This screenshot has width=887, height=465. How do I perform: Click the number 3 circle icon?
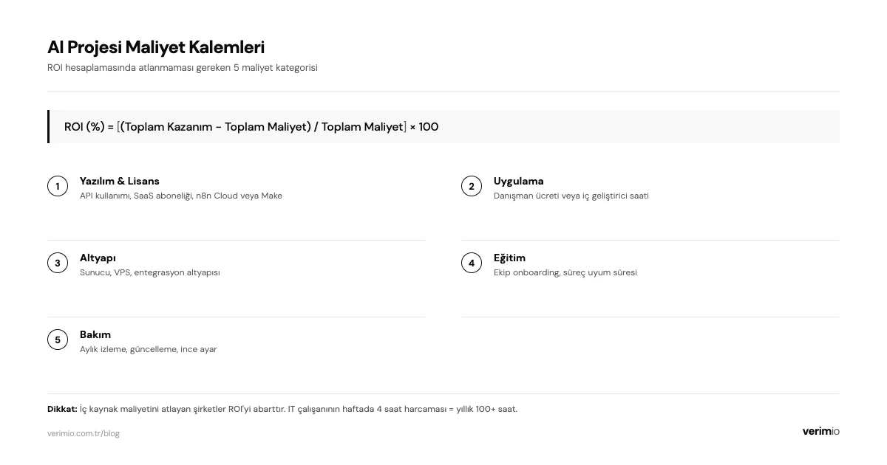click(58, 263)
